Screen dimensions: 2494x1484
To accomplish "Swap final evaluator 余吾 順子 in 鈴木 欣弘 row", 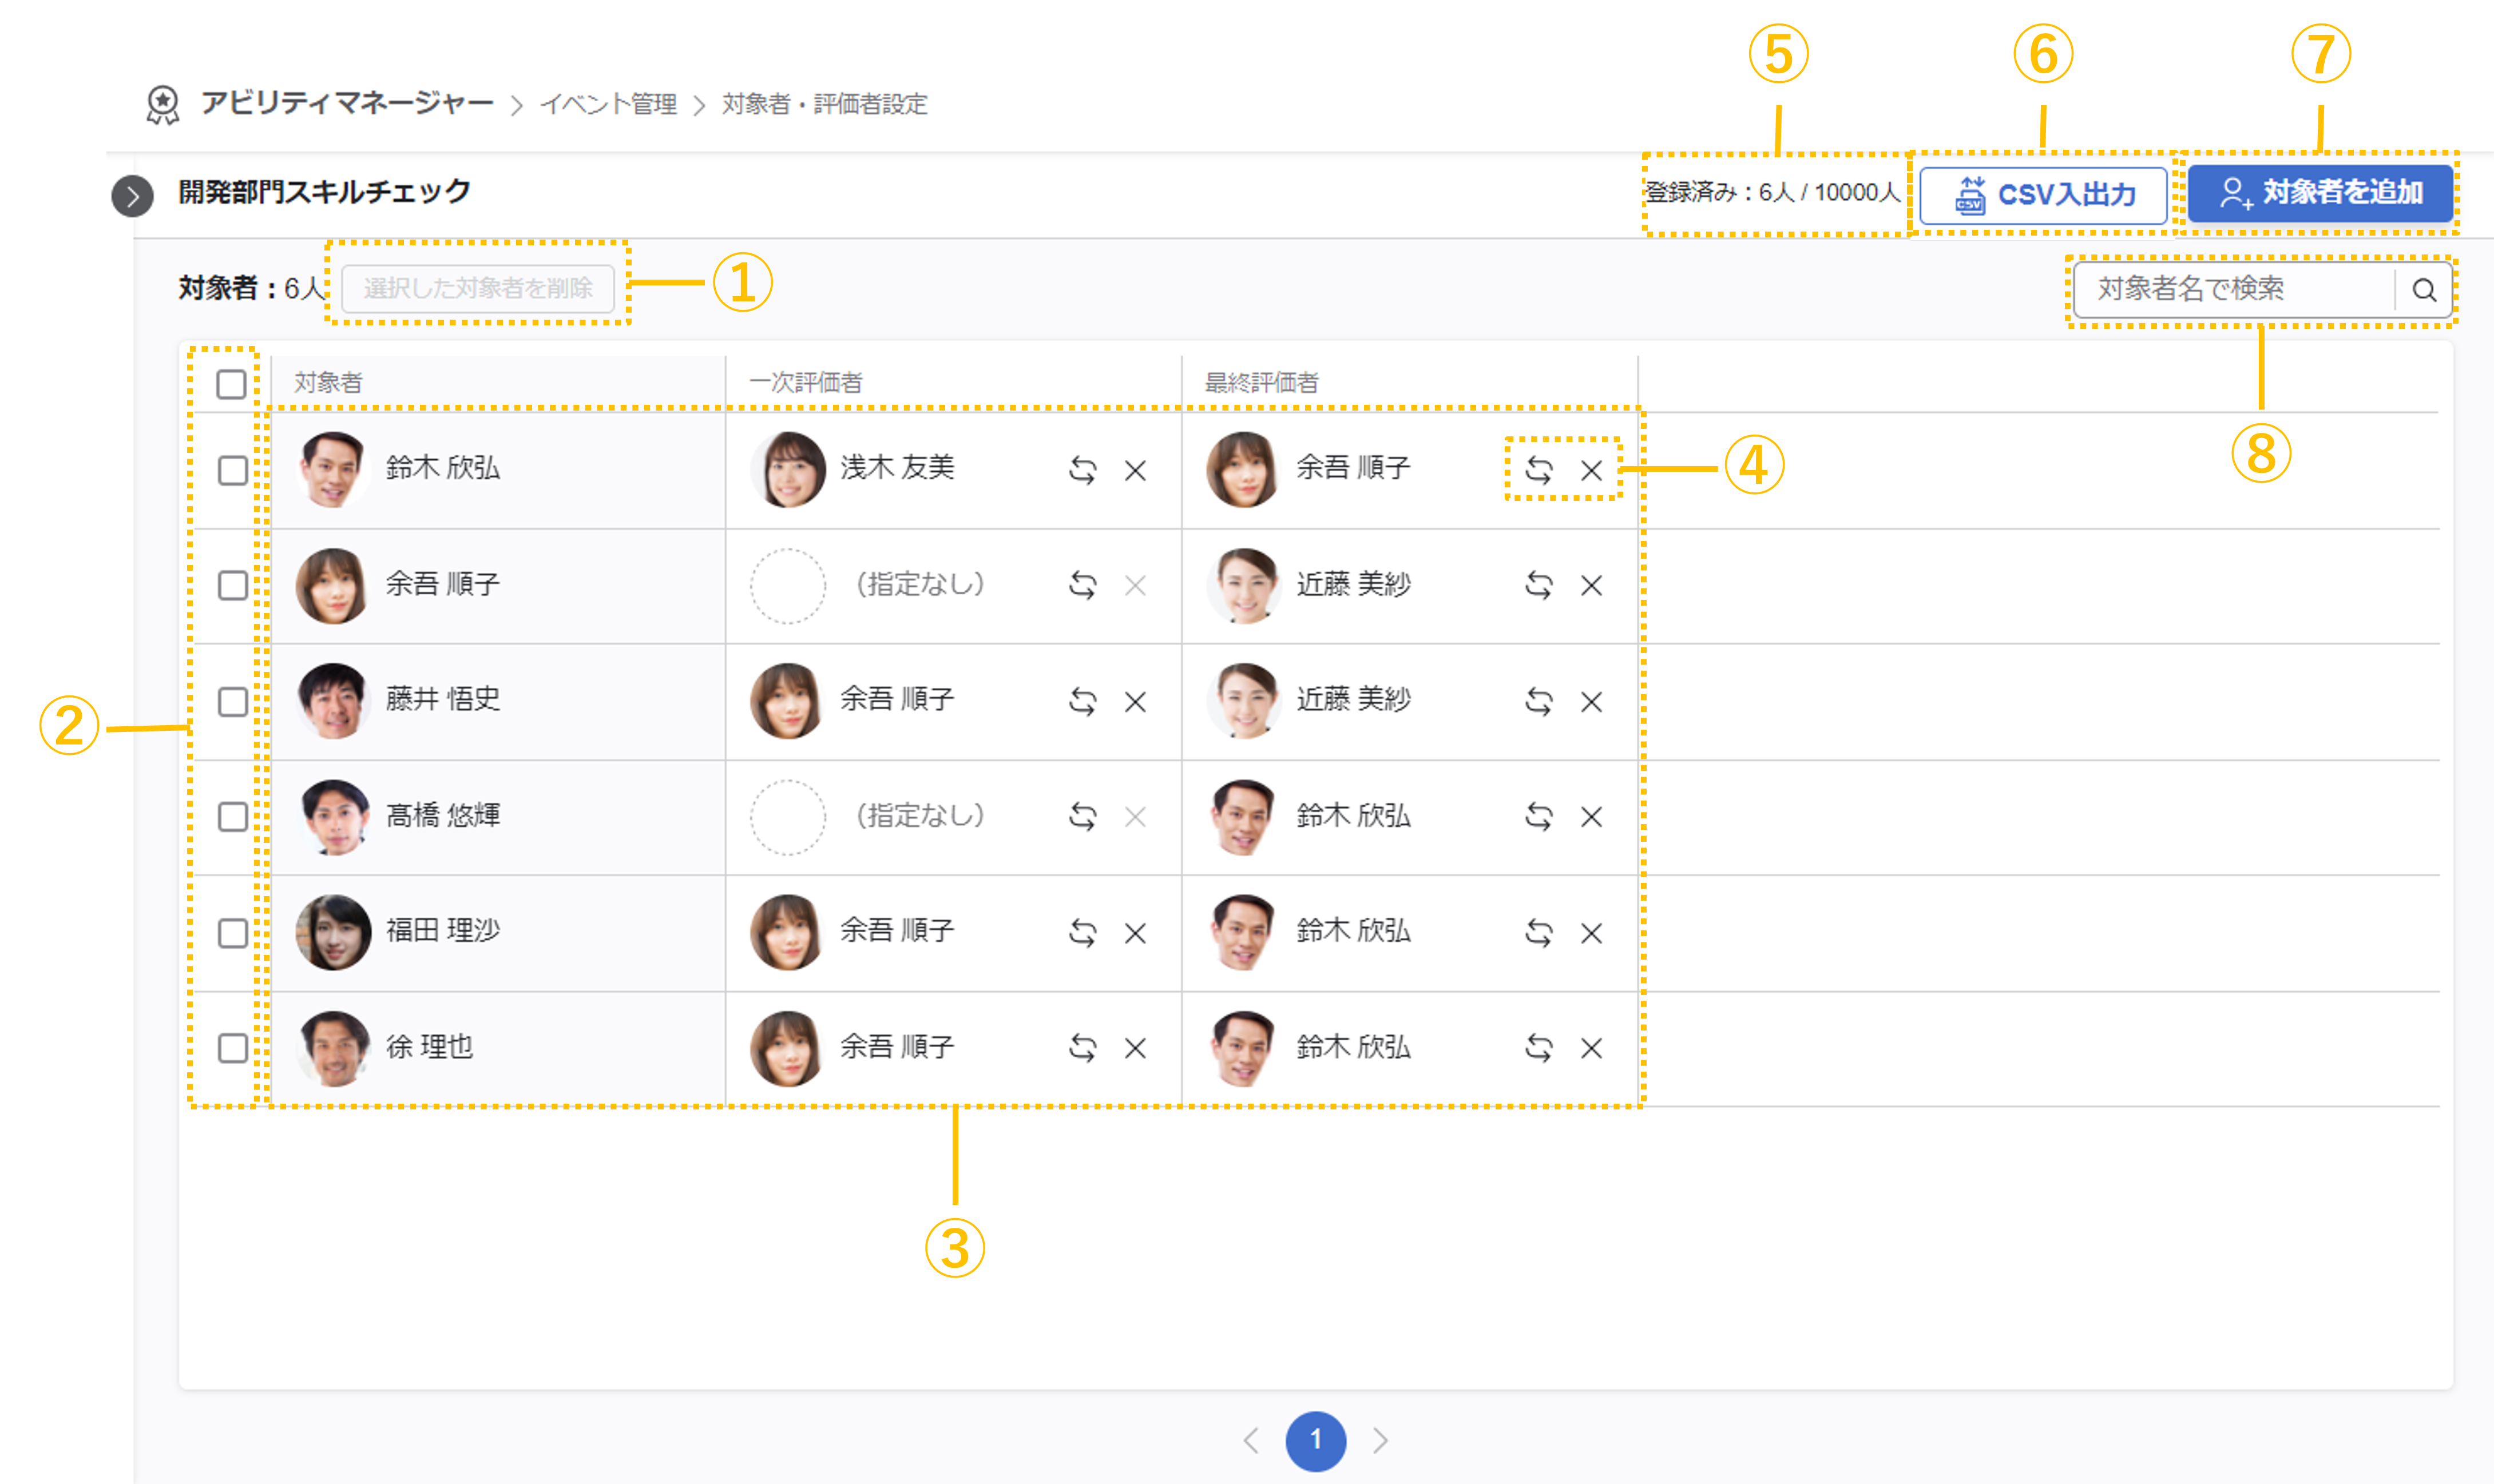I will (x=1539, y=470).
